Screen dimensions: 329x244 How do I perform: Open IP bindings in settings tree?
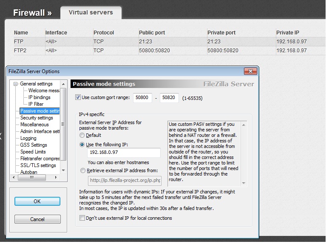point(39,97)
